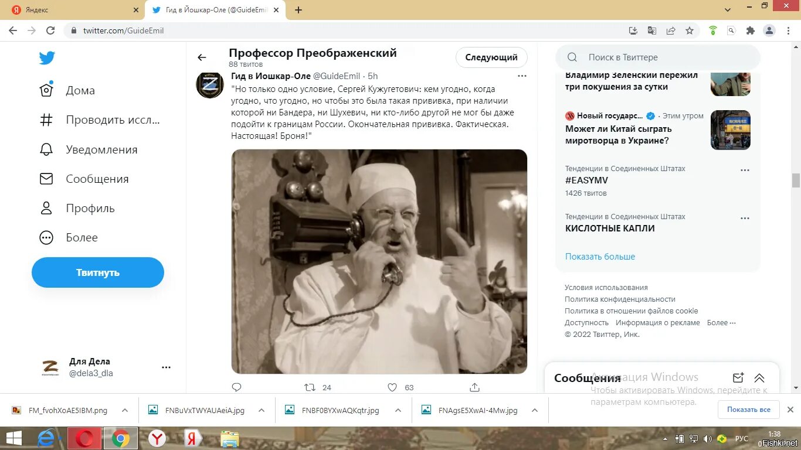
Task: Click page vertical scrollbar thumb
Action: click(x=796, y=180)
